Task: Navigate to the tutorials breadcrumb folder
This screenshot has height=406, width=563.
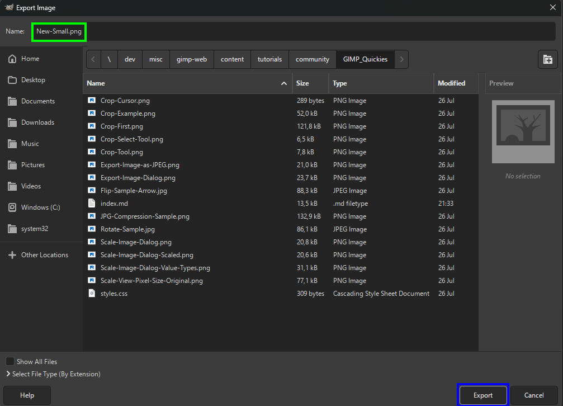Action: [x=269, y=59]
